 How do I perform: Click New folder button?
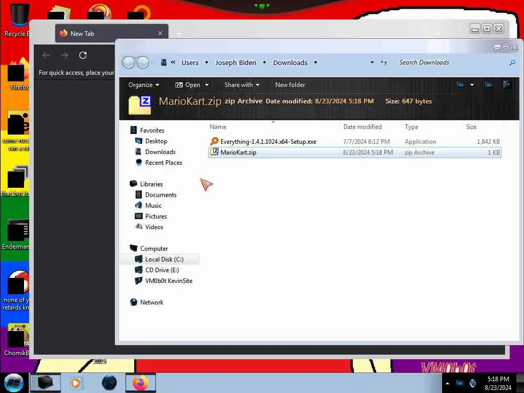[290, 85]
